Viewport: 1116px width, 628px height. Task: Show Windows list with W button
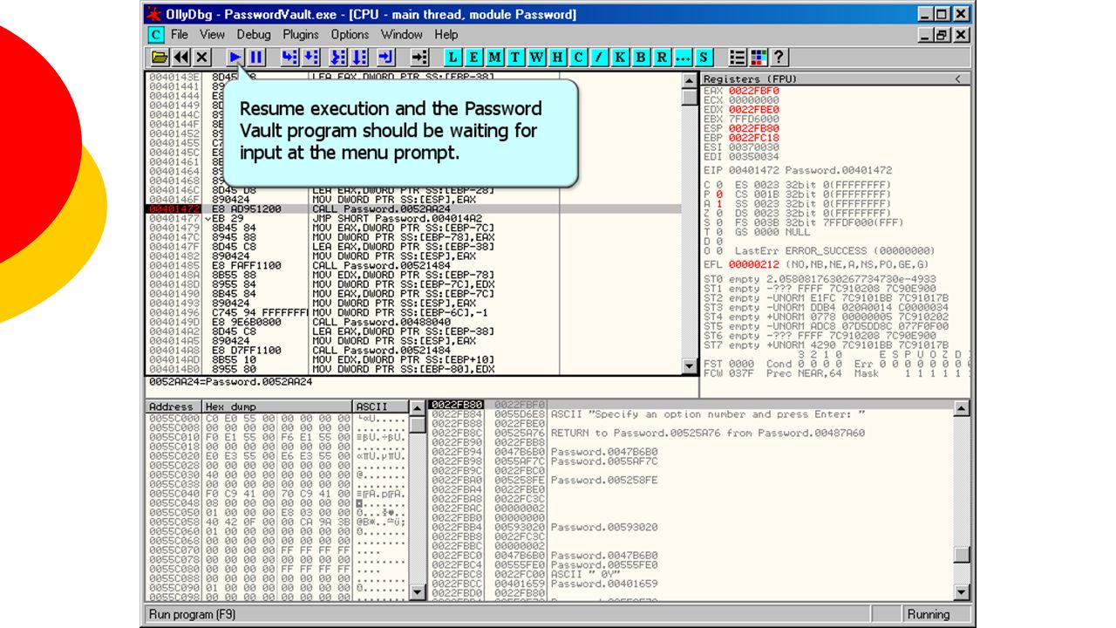point(536,58)
